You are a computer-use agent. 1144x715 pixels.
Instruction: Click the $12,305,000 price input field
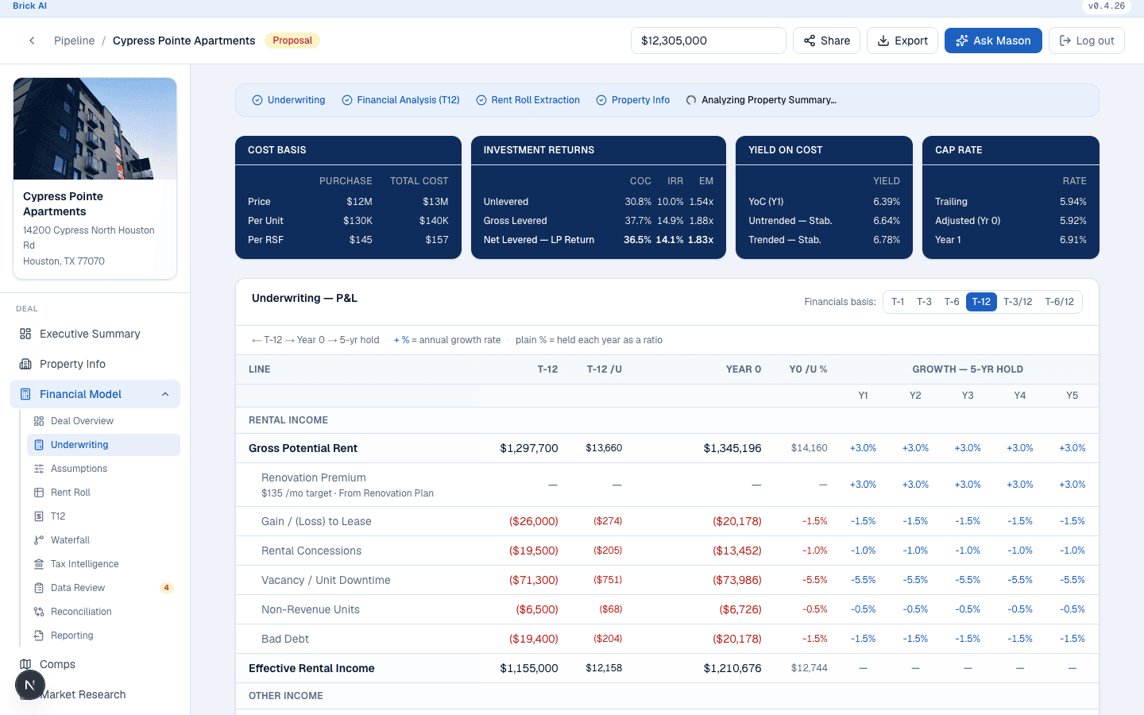pyautogui.click(x=709, y=41)
